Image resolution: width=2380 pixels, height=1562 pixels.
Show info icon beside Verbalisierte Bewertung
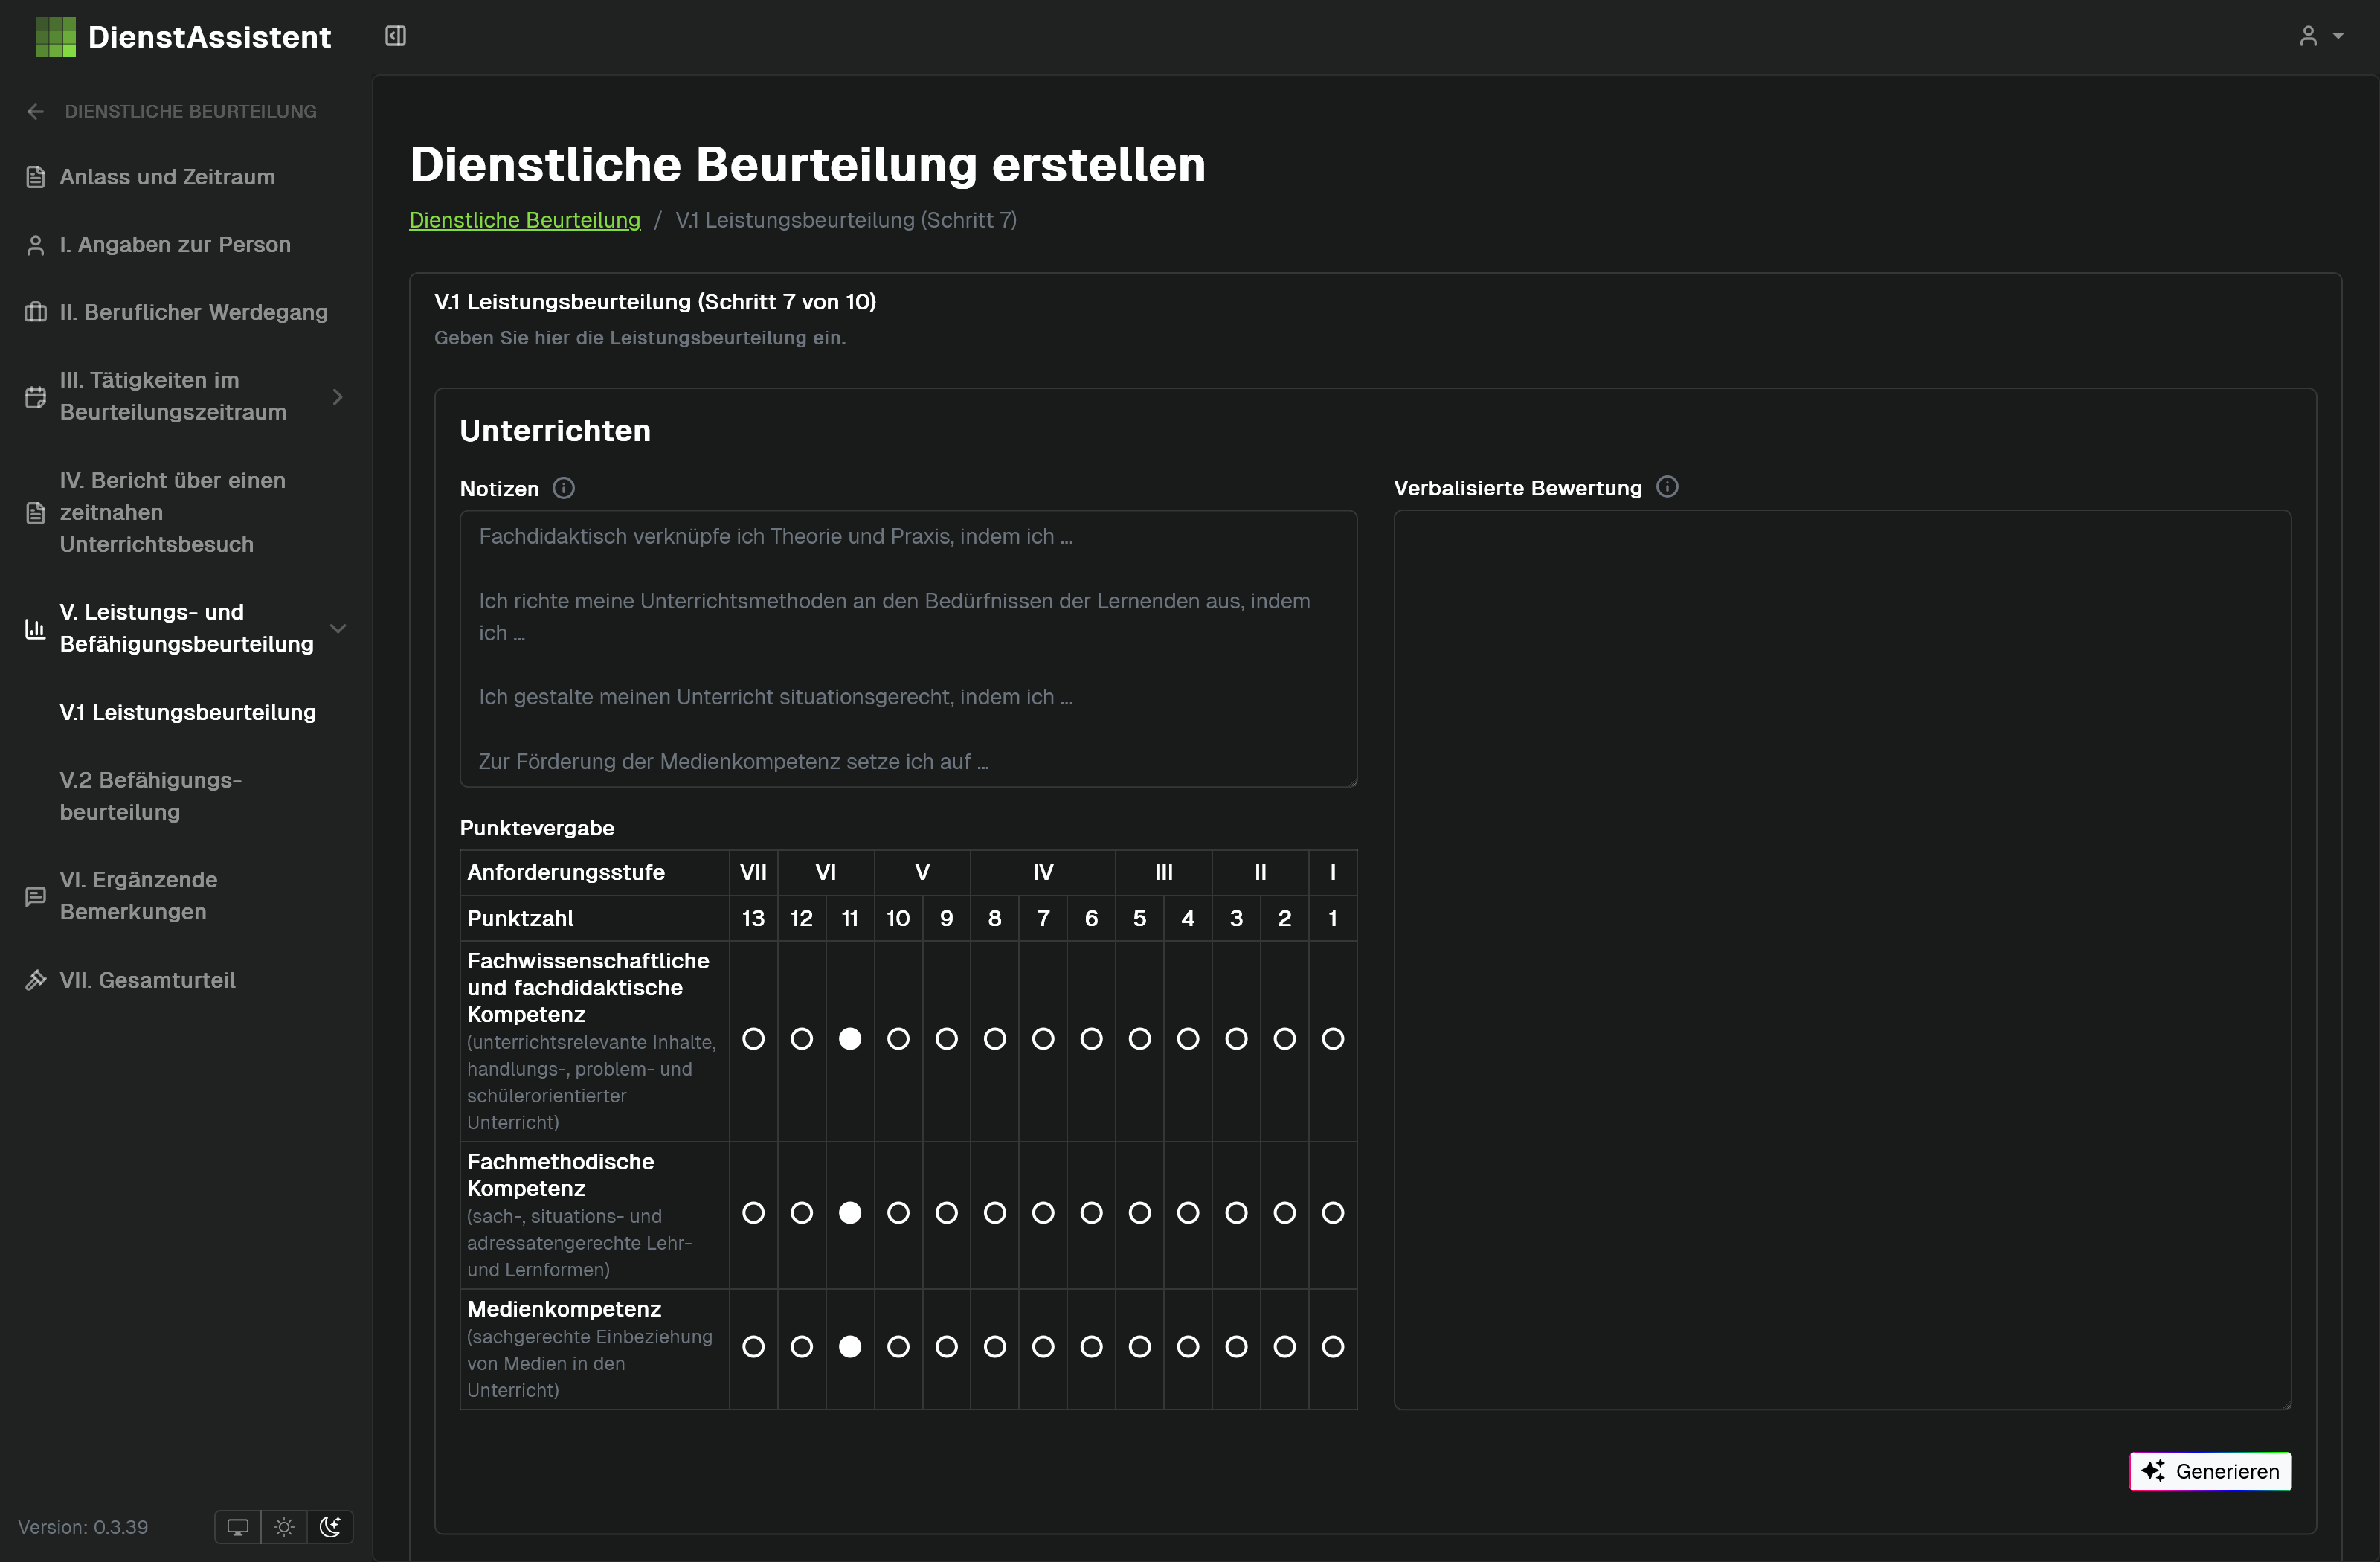tap(1667, 487)
